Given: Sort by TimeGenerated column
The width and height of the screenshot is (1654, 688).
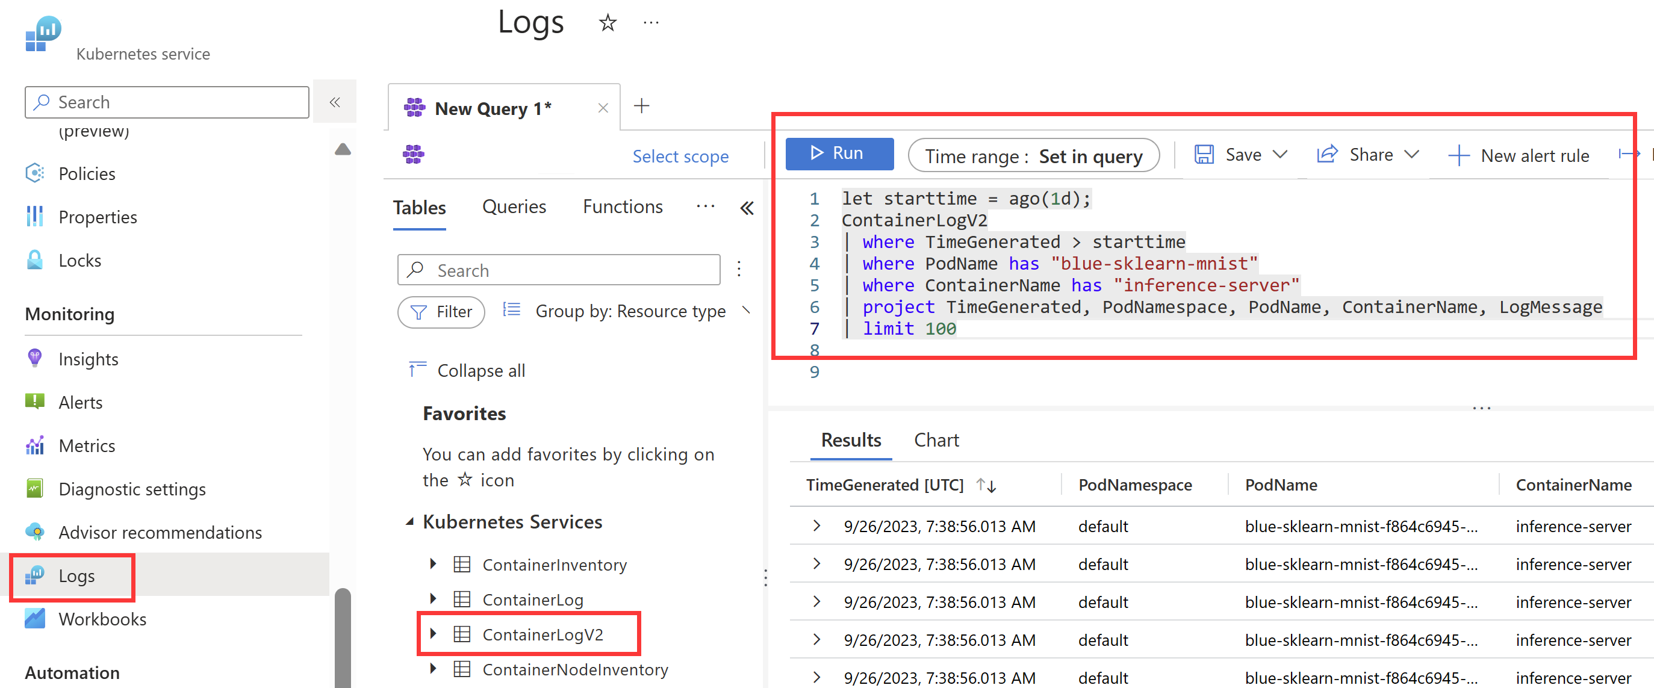Looking at the screenshot, I should [985, 485].
